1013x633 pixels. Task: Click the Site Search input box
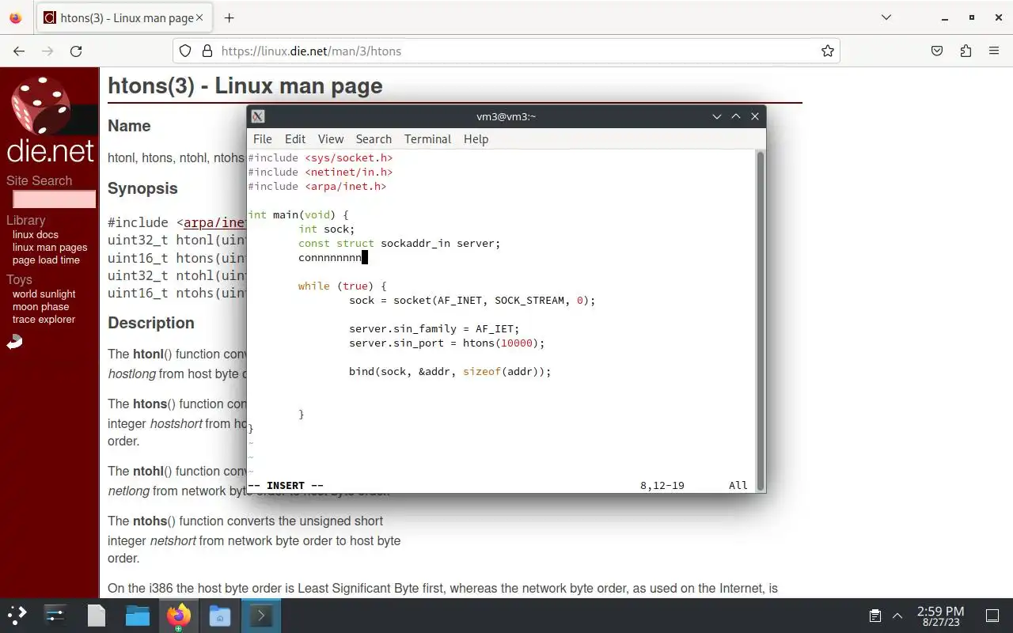pyautogui.click(x=54, y=199)
